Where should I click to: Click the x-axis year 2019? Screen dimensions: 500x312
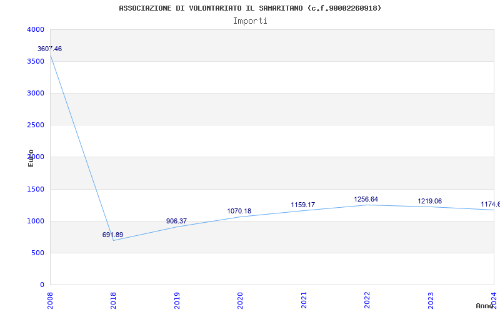177,300
